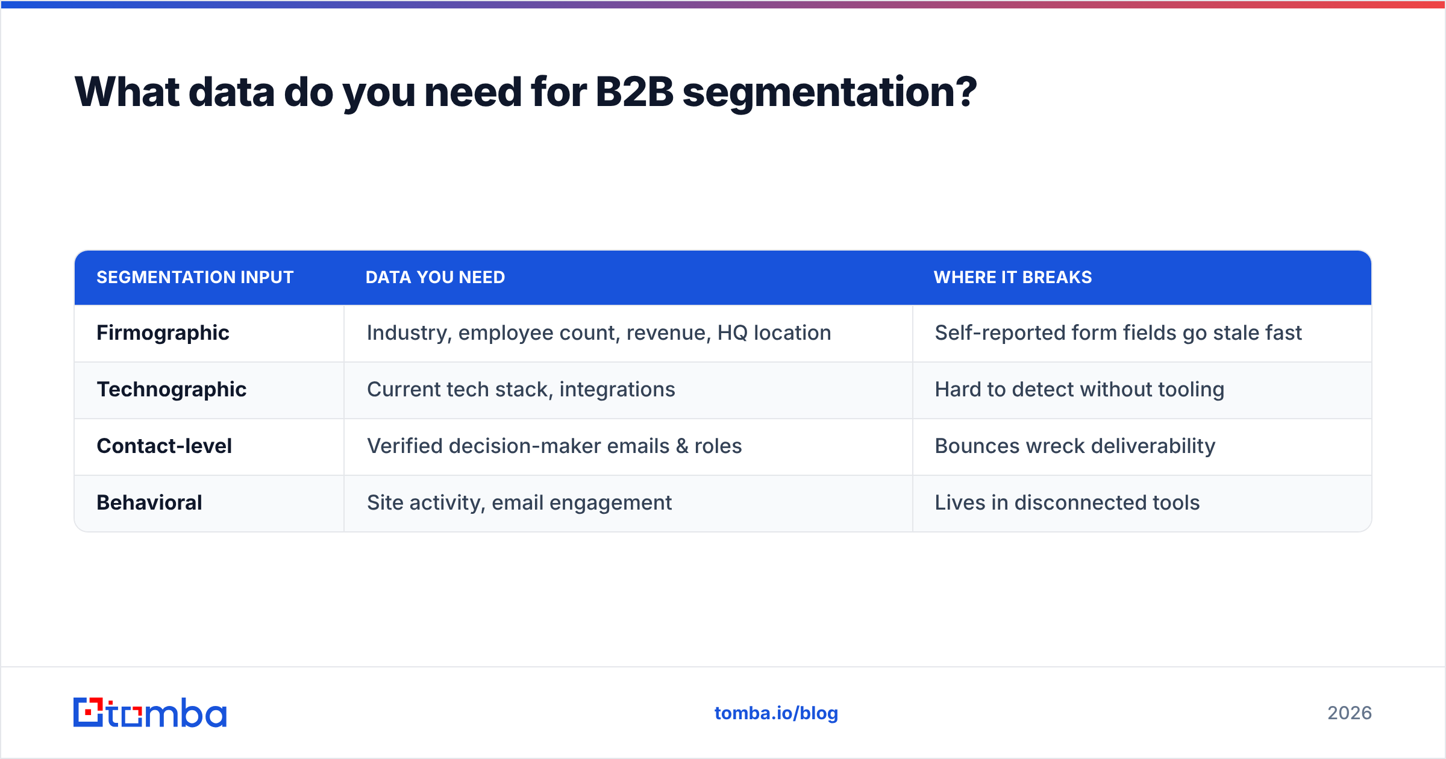Screen dimensions: 1446x759
Task: Click the 'Firmographic' row label
Action: (x=163, y=333)
